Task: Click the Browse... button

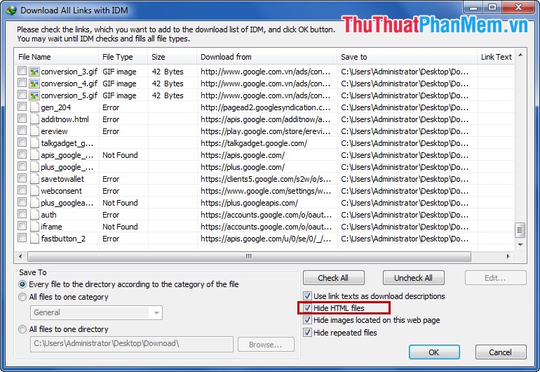Action: pyautogui.click(x=266, y=345)
